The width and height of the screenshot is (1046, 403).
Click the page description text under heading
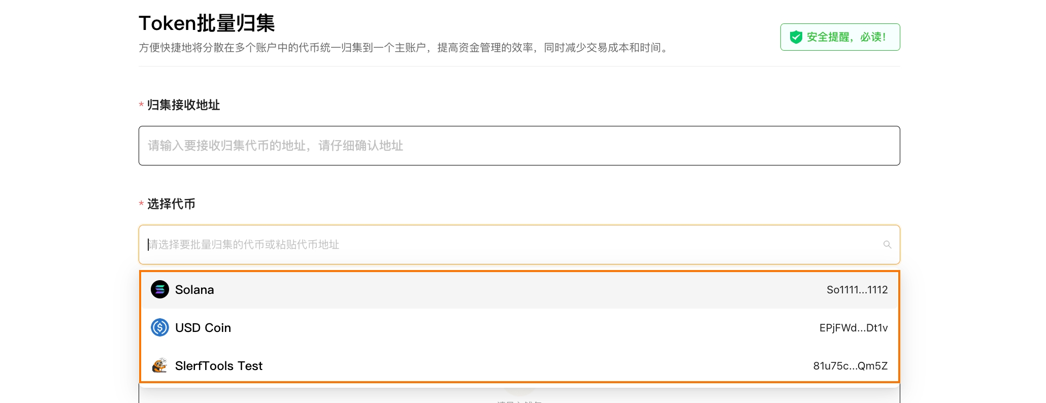[x=404, y=48]
